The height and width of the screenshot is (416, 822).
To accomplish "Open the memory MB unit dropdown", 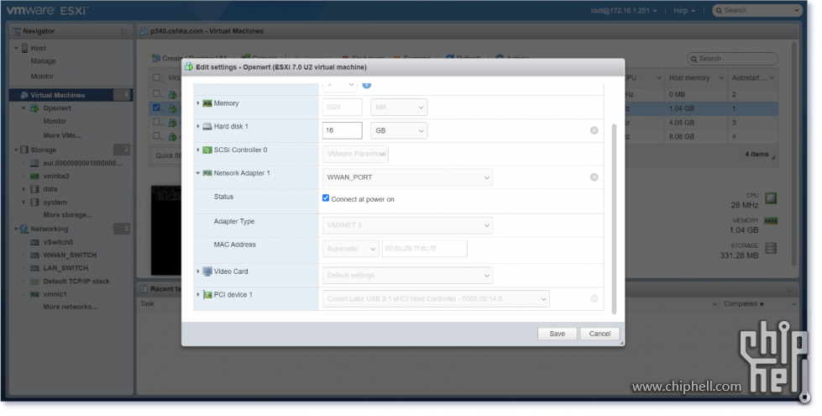I will pos(399,107).
